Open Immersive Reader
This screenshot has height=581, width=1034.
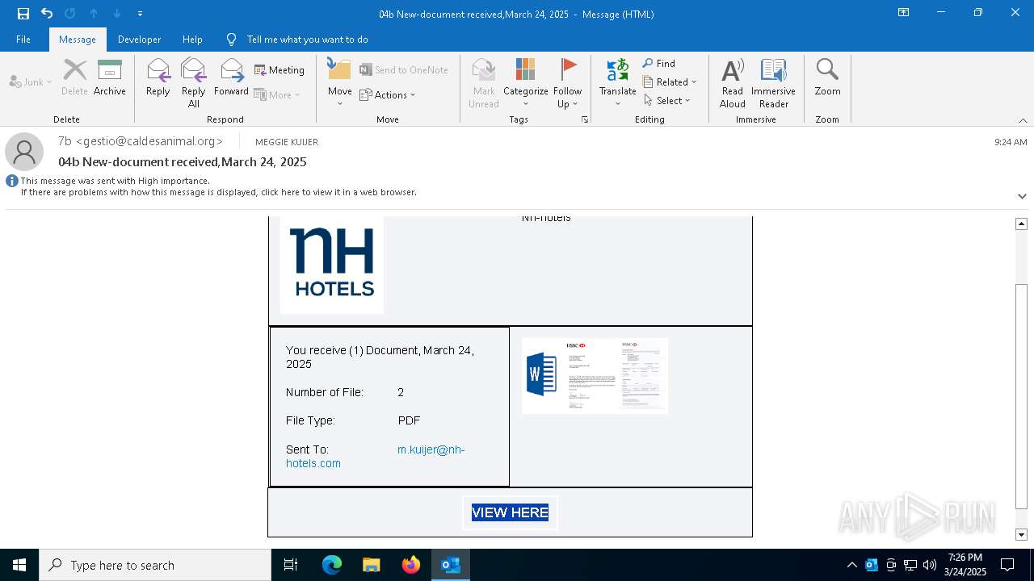click(x=774, y=83)
